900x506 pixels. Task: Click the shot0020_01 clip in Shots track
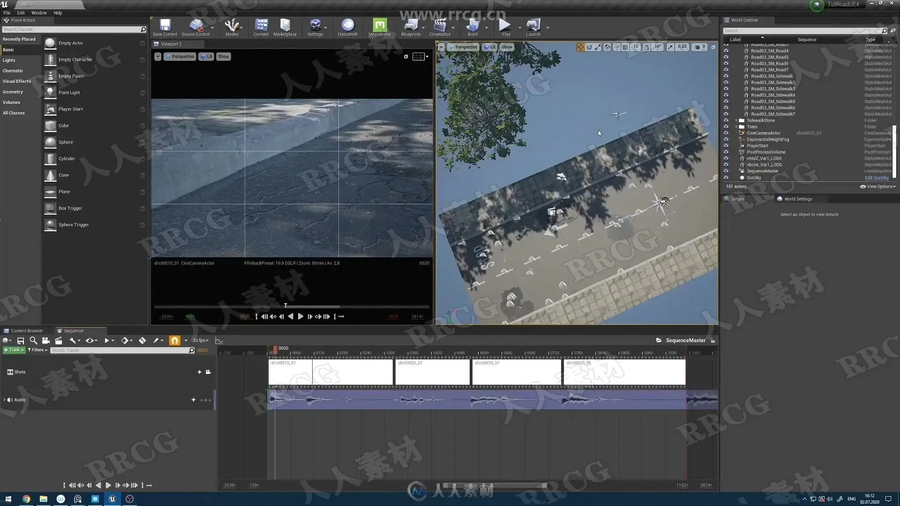point(432,372)
